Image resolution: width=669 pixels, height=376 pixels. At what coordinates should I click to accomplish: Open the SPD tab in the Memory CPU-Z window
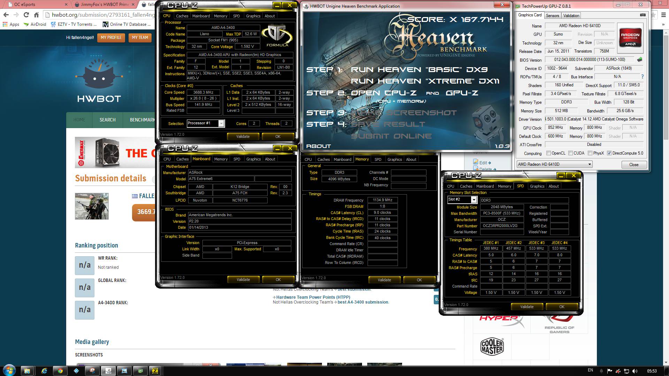pos(378,159)
